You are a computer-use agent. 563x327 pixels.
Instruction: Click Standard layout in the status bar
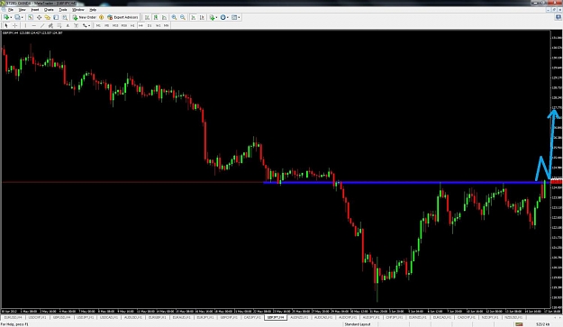tap(358, 324)
